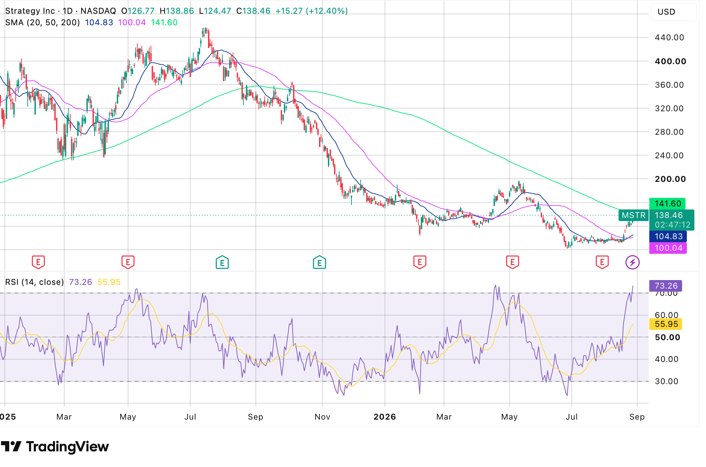
Task: Click the red earnings marker at May 2025
Action: click(128, 262)
